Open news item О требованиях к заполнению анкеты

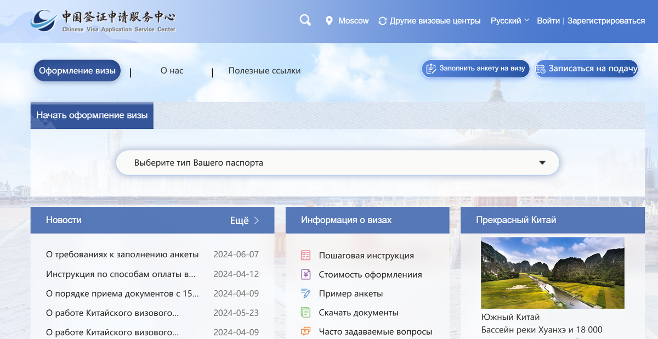122,255
